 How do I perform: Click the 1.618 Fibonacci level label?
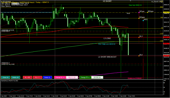[162, 41]
